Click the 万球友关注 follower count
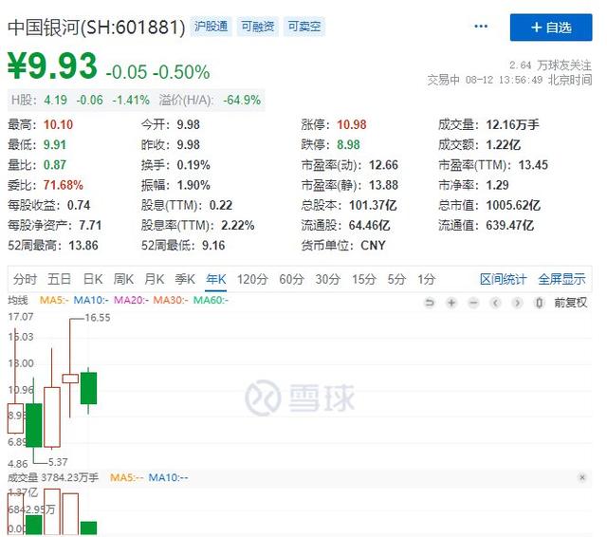The width and height of the screenshot is (607, 537). (550, 65)
